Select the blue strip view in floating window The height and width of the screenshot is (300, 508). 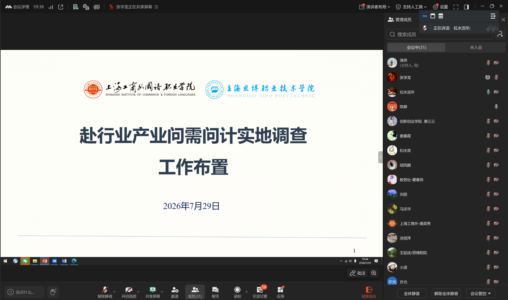tap(425, 16)
